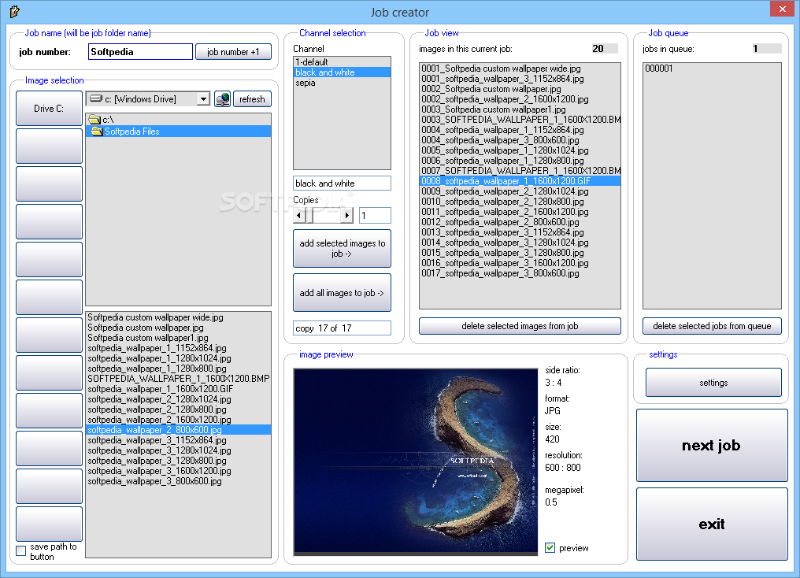This screenshot has width=800, height=578.
Task: Select softpedia_wallpaper_2_800x600.jpg in file list
Action: click(x=178, y=430)
